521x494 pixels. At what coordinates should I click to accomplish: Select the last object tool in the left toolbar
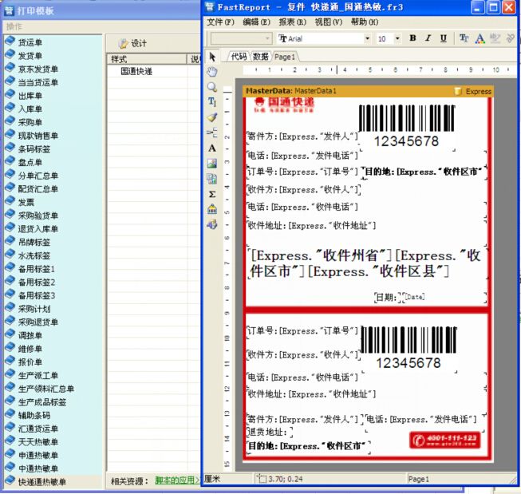tap(212, 224)
